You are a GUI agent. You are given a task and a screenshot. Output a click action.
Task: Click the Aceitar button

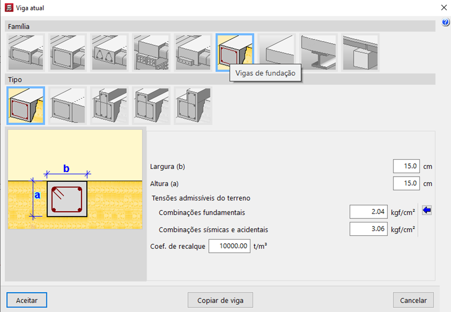(x=27, y=300)
